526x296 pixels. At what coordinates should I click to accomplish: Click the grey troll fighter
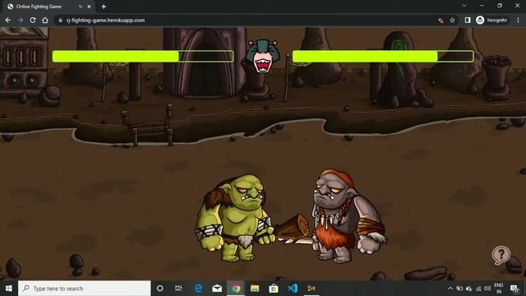click(x=348, y=216)
